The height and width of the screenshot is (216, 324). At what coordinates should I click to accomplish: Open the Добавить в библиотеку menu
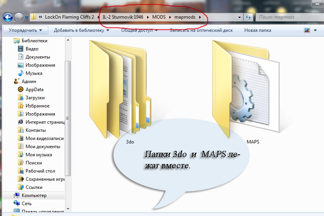pyautogui.click(x=82, y=30)
